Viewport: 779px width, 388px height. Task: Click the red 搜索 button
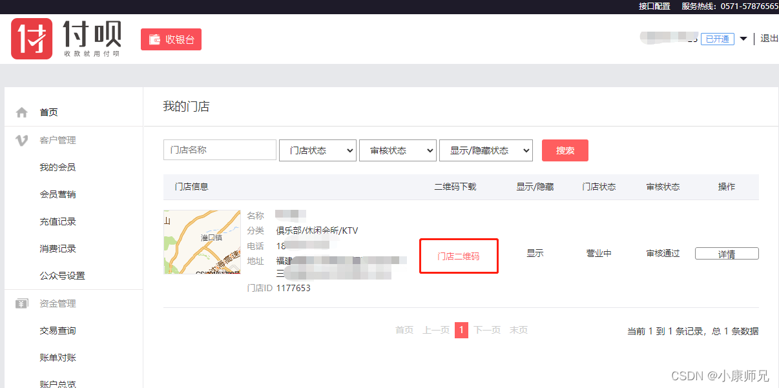565,150
